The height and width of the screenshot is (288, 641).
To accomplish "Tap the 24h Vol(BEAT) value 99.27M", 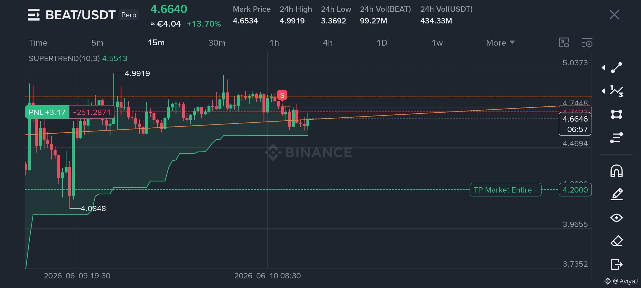I will tap(373, 21).
